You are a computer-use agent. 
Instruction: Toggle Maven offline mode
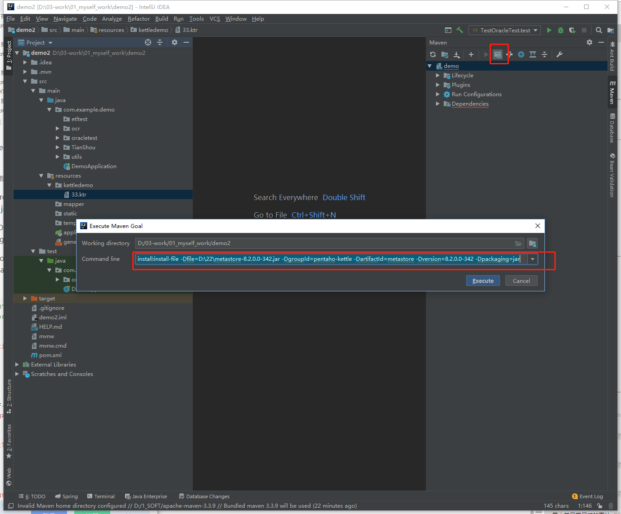509,54
